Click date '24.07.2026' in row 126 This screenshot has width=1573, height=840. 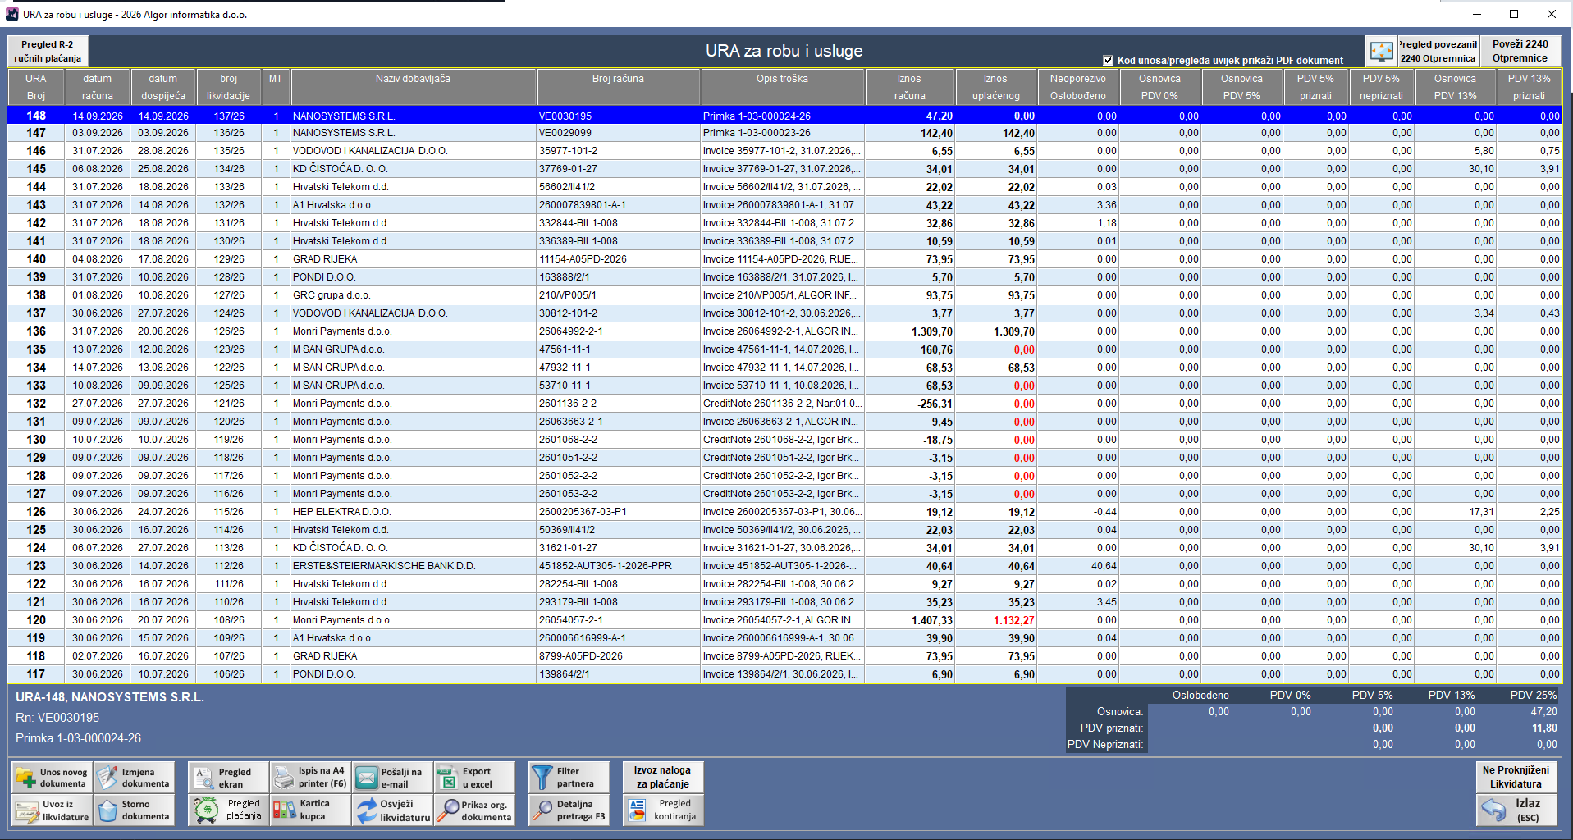point(163,512)
